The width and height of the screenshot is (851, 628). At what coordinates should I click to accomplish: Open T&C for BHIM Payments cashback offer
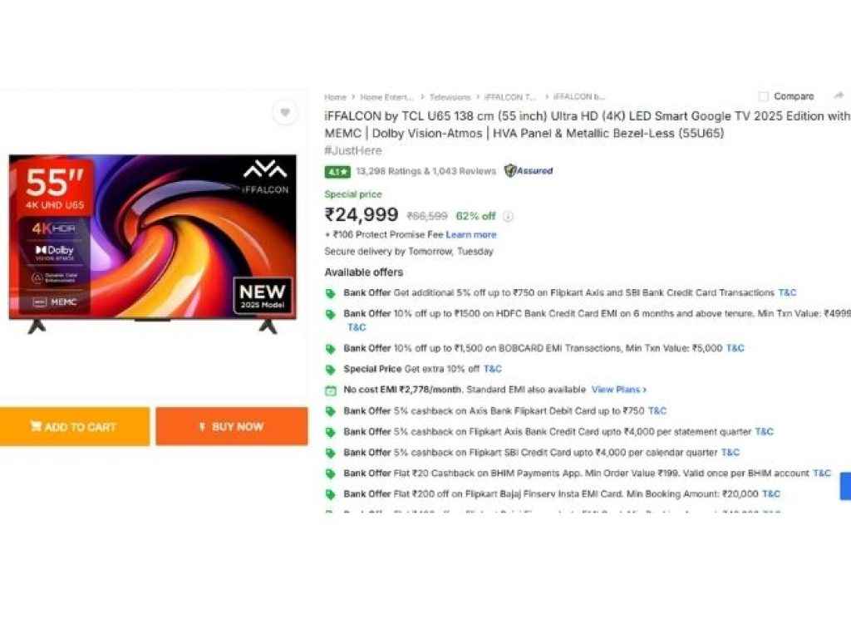pos(821,473)
